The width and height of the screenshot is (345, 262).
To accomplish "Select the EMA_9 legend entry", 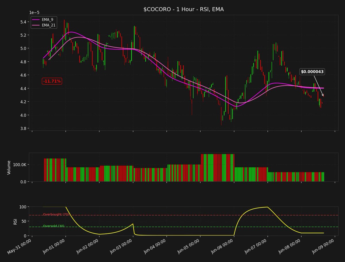I will (44, 19).
